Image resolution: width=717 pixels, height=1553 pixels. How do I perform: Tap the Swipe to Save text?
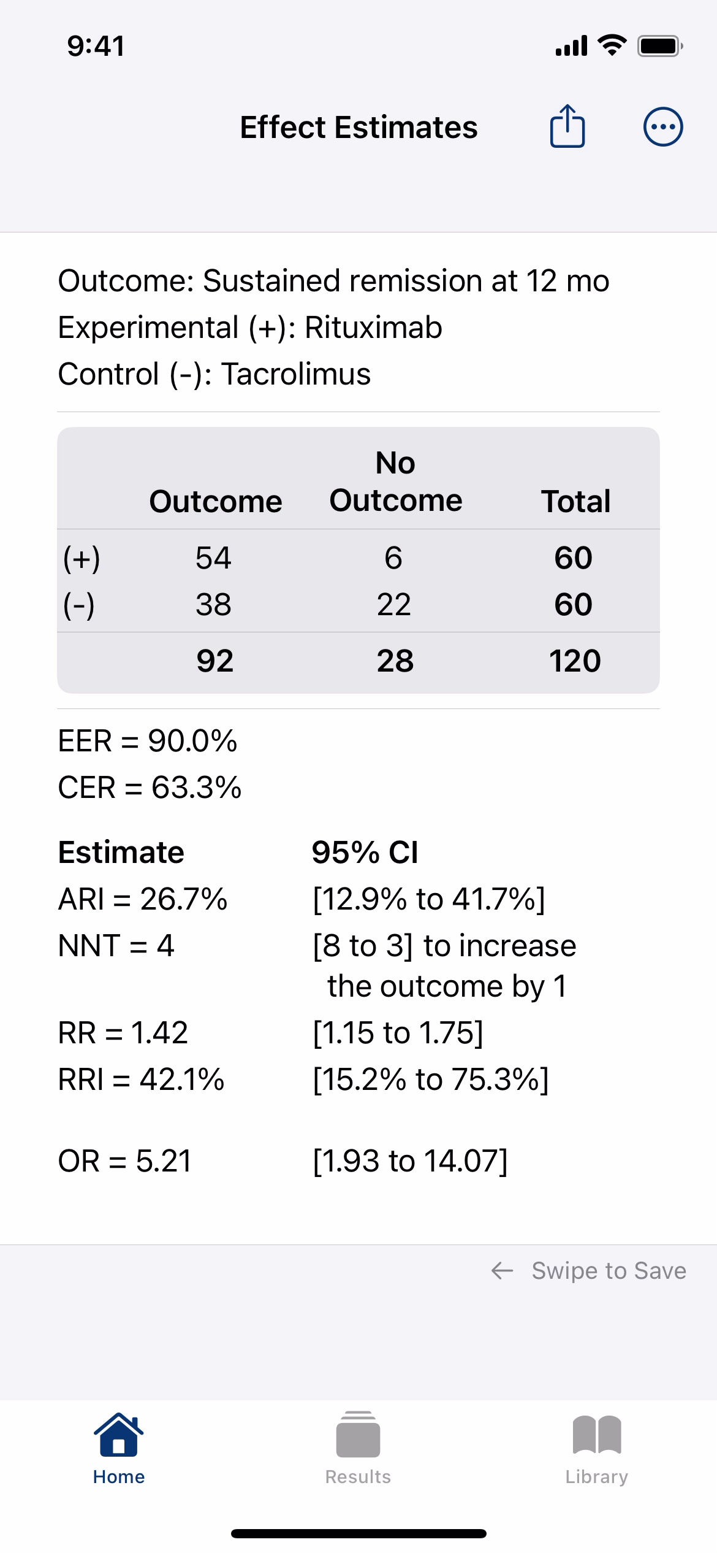[x=609, y=1271]
